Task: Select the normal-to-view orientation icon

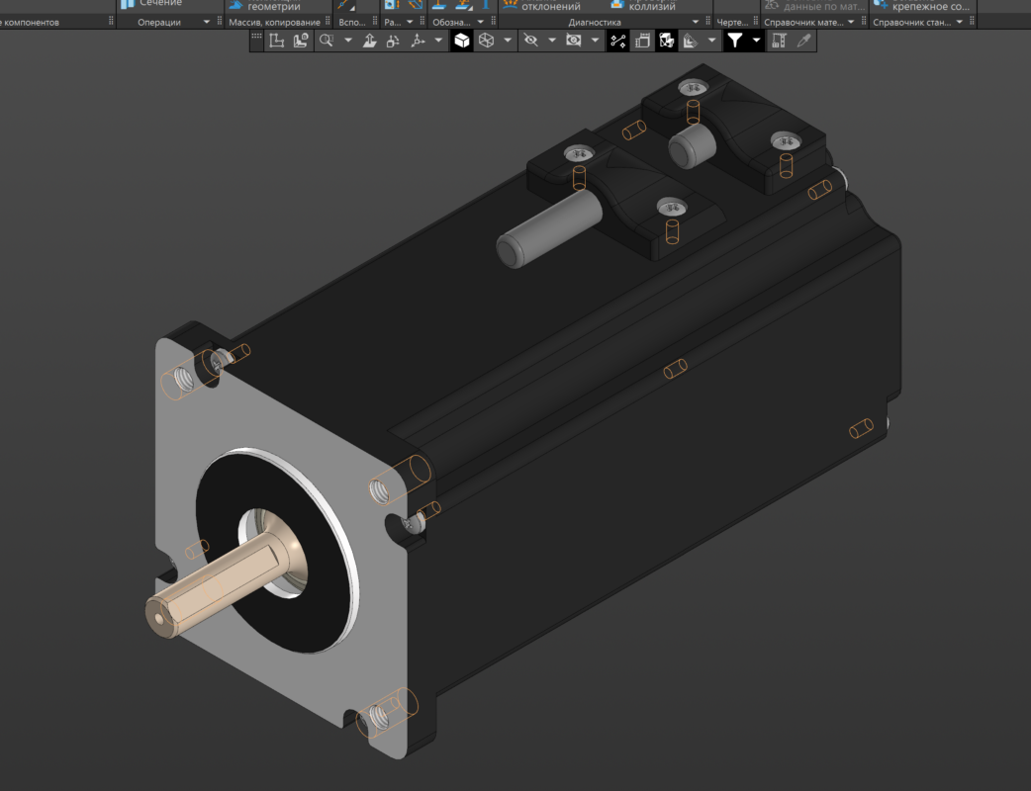Action: [369, 41]
